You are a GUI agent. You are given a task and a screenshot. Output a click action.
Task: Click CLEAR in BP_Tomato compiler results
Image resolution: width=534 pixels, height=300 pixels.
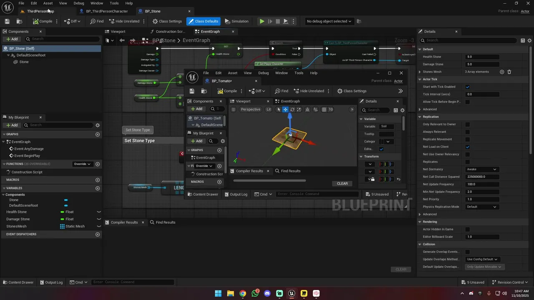pos(342,183)
